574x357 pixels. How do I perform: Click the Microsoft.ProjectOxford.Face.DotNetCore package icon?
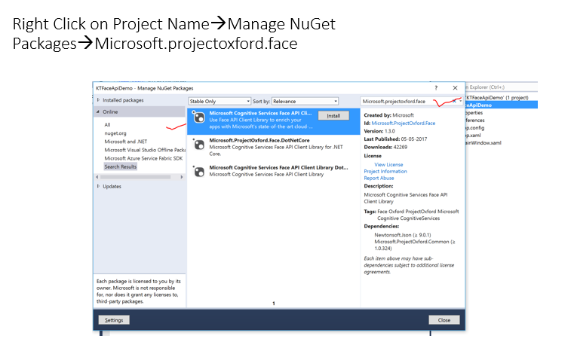tap(199, 145)
